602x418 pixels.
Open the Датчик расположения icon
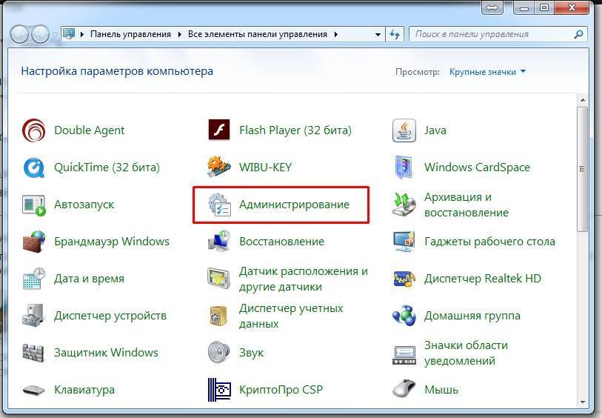pos(219,279)
